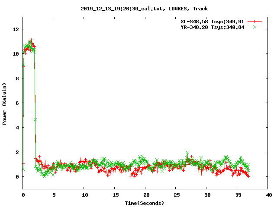
Task: Click the x-axis tick label 30
Action: (207, 195)
